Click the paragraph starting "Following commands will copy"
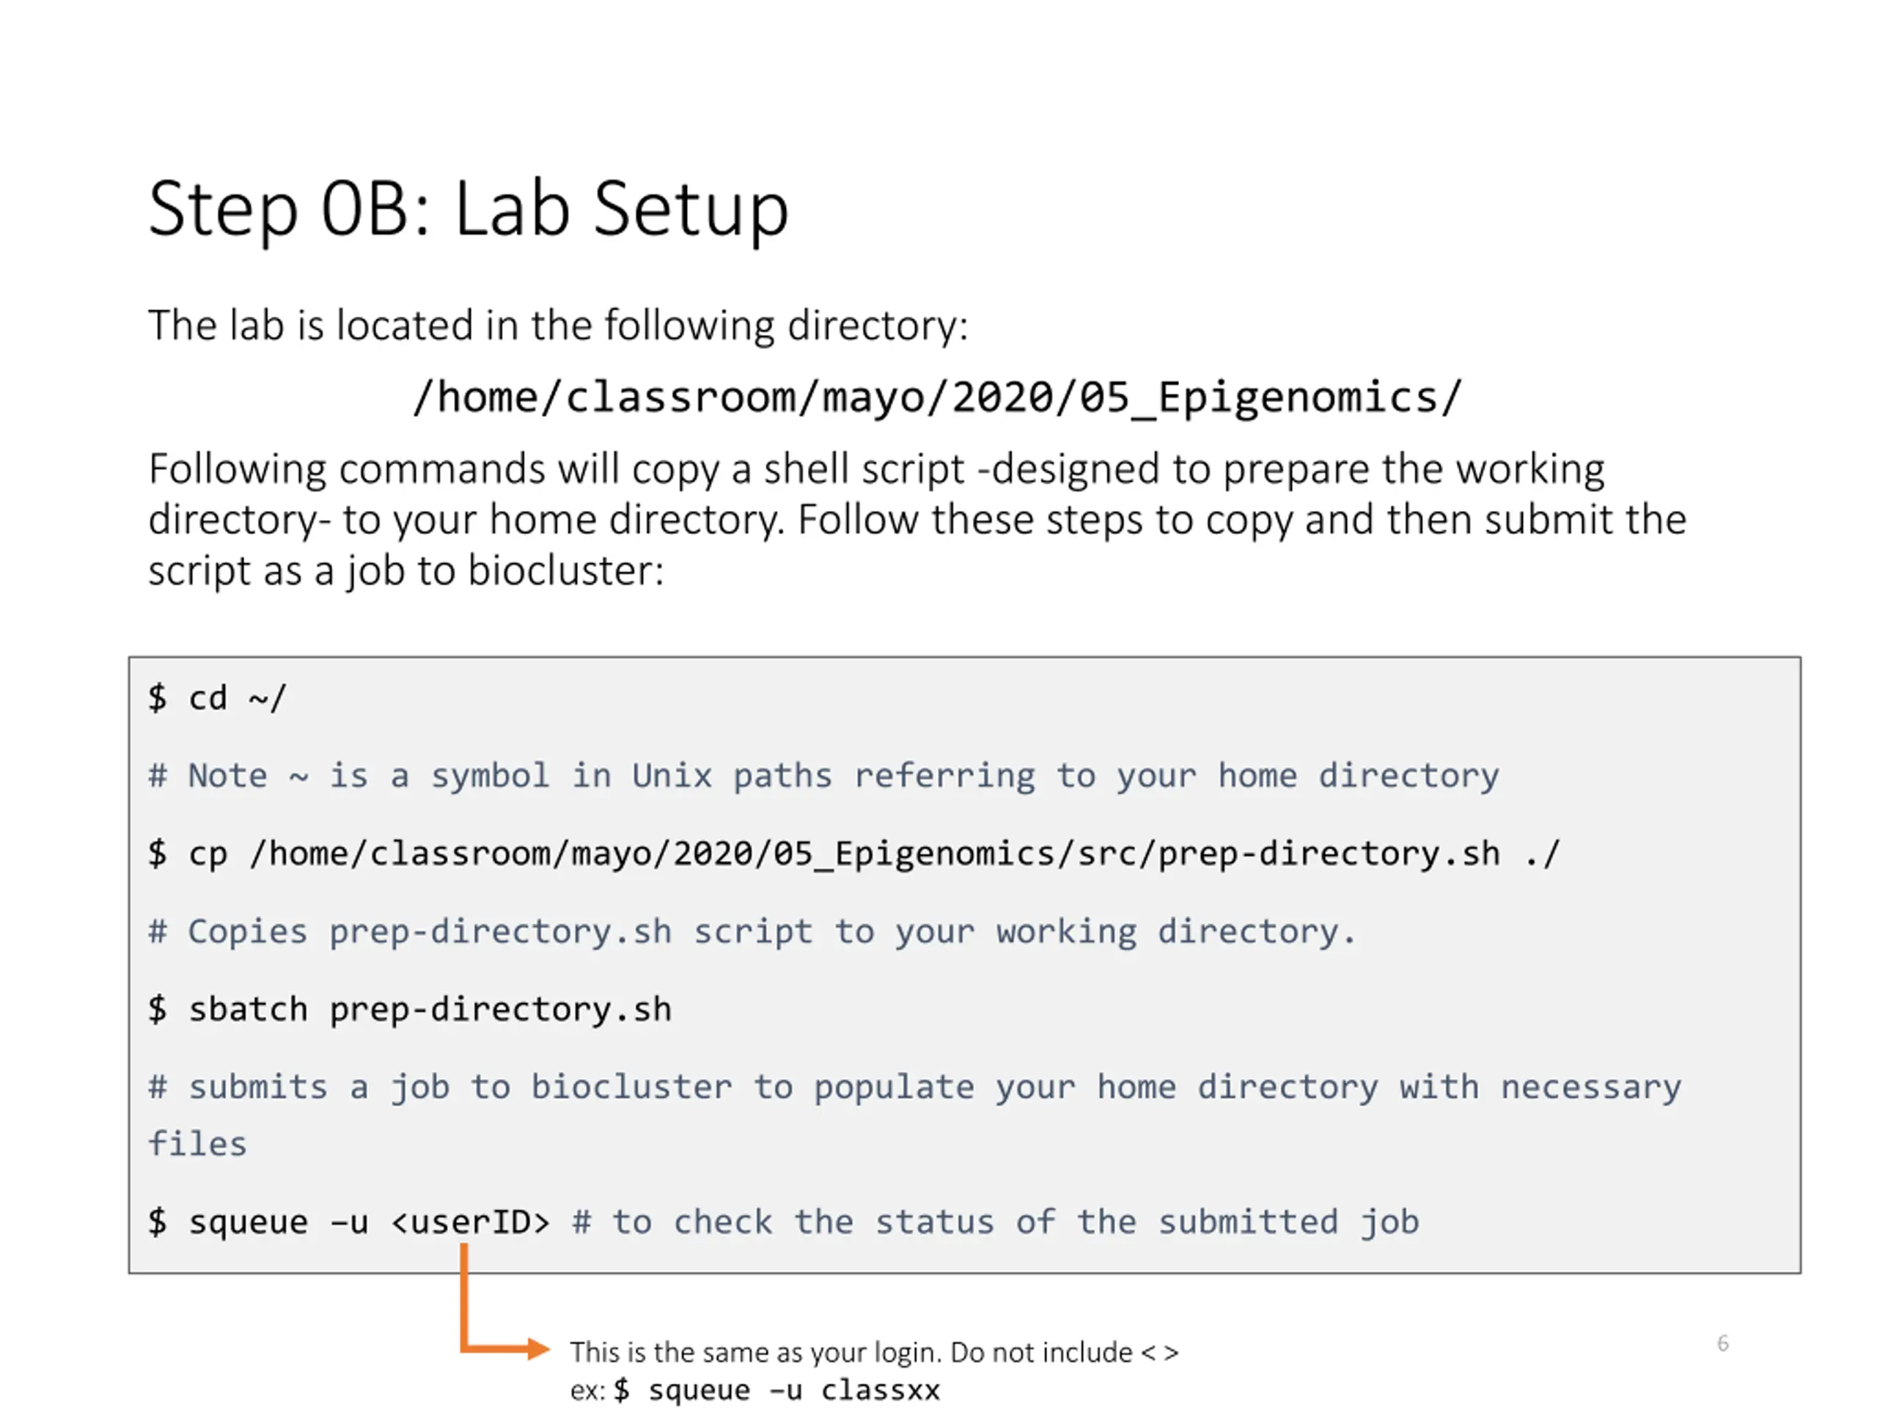This screenshot has height=1408, width=1877. 917,518
